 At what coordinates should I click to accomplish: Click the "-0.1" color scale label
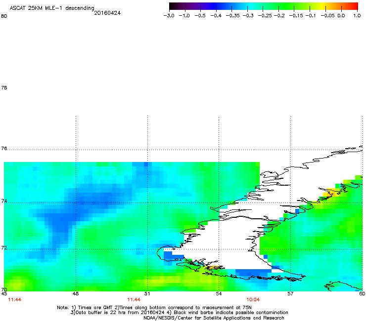[x=311, y=16]
